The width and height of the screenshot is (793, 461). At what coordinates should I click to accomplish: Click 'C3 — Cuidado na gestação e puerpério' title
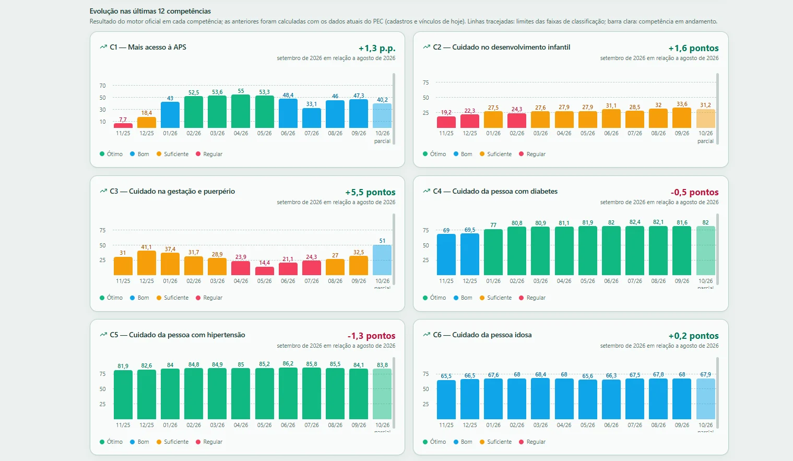[x=172, y=191]
